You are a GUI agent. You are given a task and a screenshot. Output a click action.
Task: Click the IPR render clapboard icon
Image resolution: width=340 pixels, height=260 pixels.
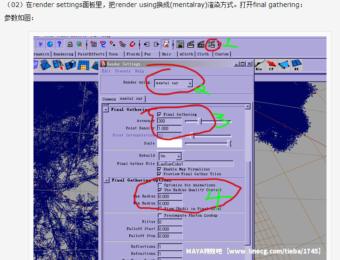click(x=201, y=44)
